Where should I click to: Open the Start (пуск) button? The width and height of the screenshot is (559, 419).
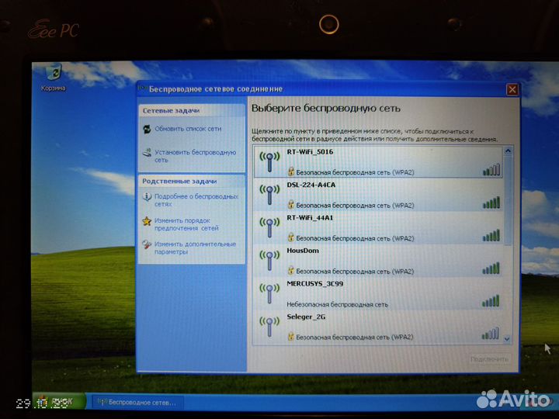point(59,402)
